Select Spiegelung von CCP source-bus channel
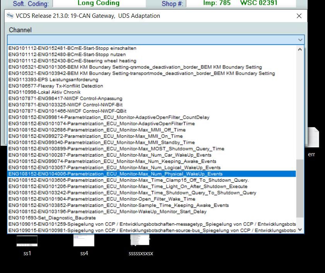This screenshot has height=273, width=325. (x=151, y=230)
